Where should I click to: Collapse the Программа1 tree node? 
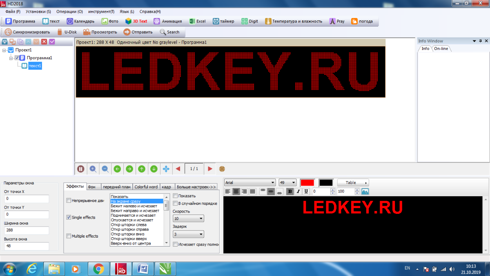(11, 58)
